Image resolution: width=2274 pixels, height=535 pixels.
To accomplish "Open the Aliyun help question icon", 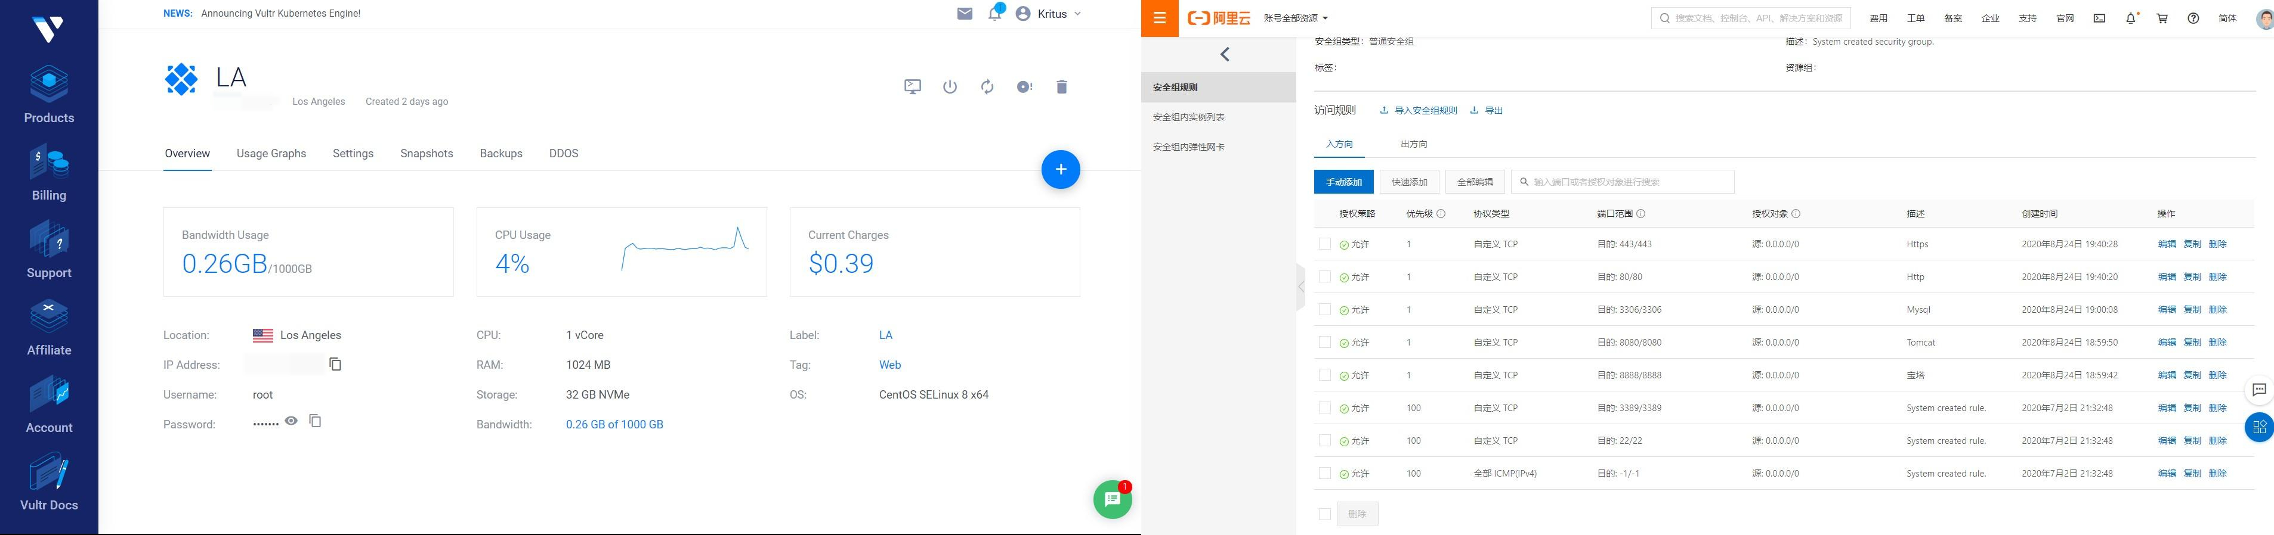I will pos(2193,18).
